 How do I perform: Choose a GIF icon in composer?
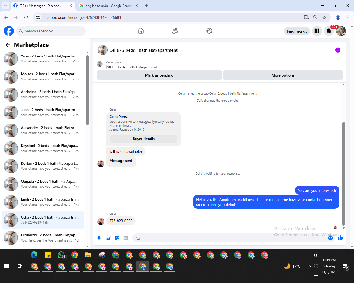point(126,238)
